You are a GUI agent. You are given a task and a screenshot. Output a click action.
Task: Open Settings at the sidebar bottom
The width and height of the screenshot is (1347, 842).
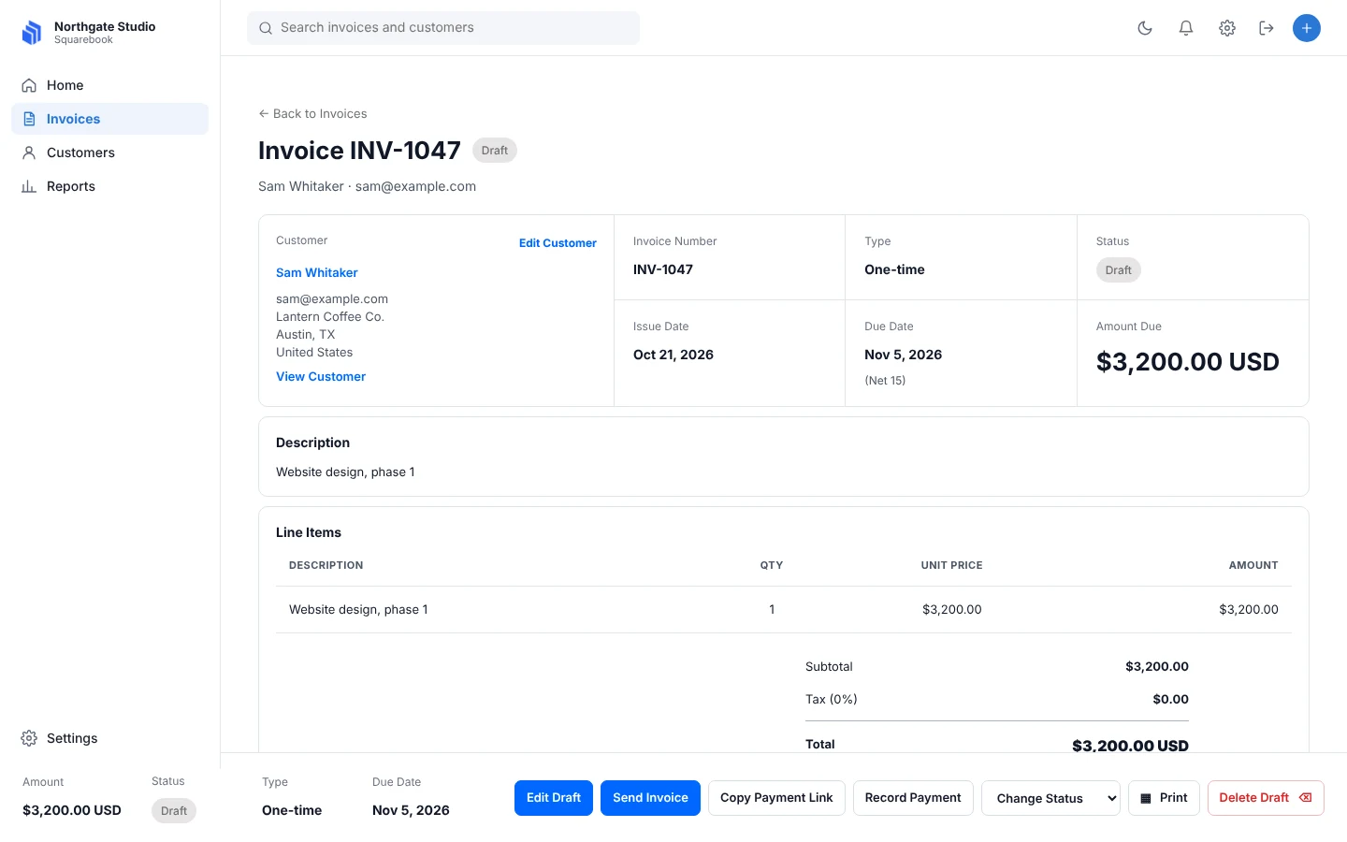point(109,738)
